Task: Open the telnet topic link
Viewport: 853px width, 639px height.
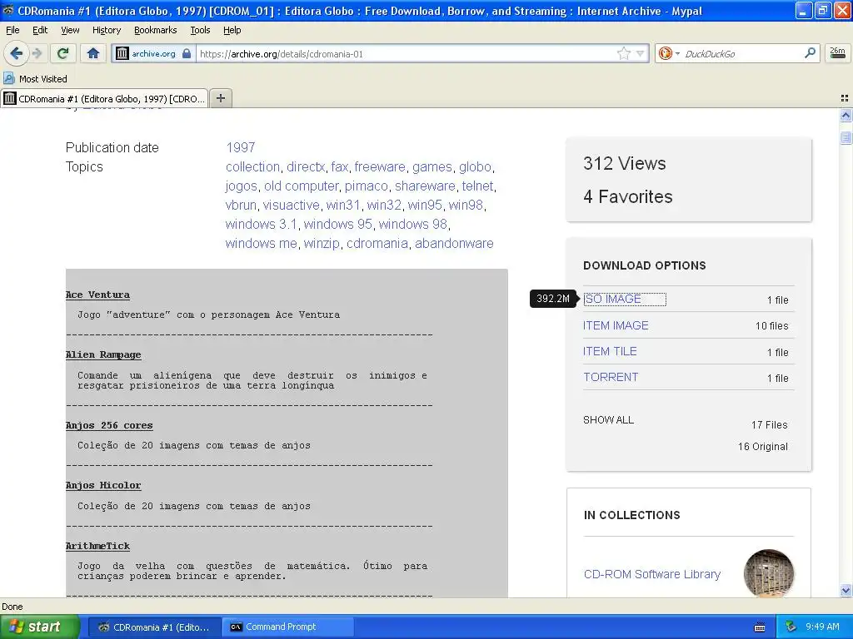Action: (x=477, y=186)
